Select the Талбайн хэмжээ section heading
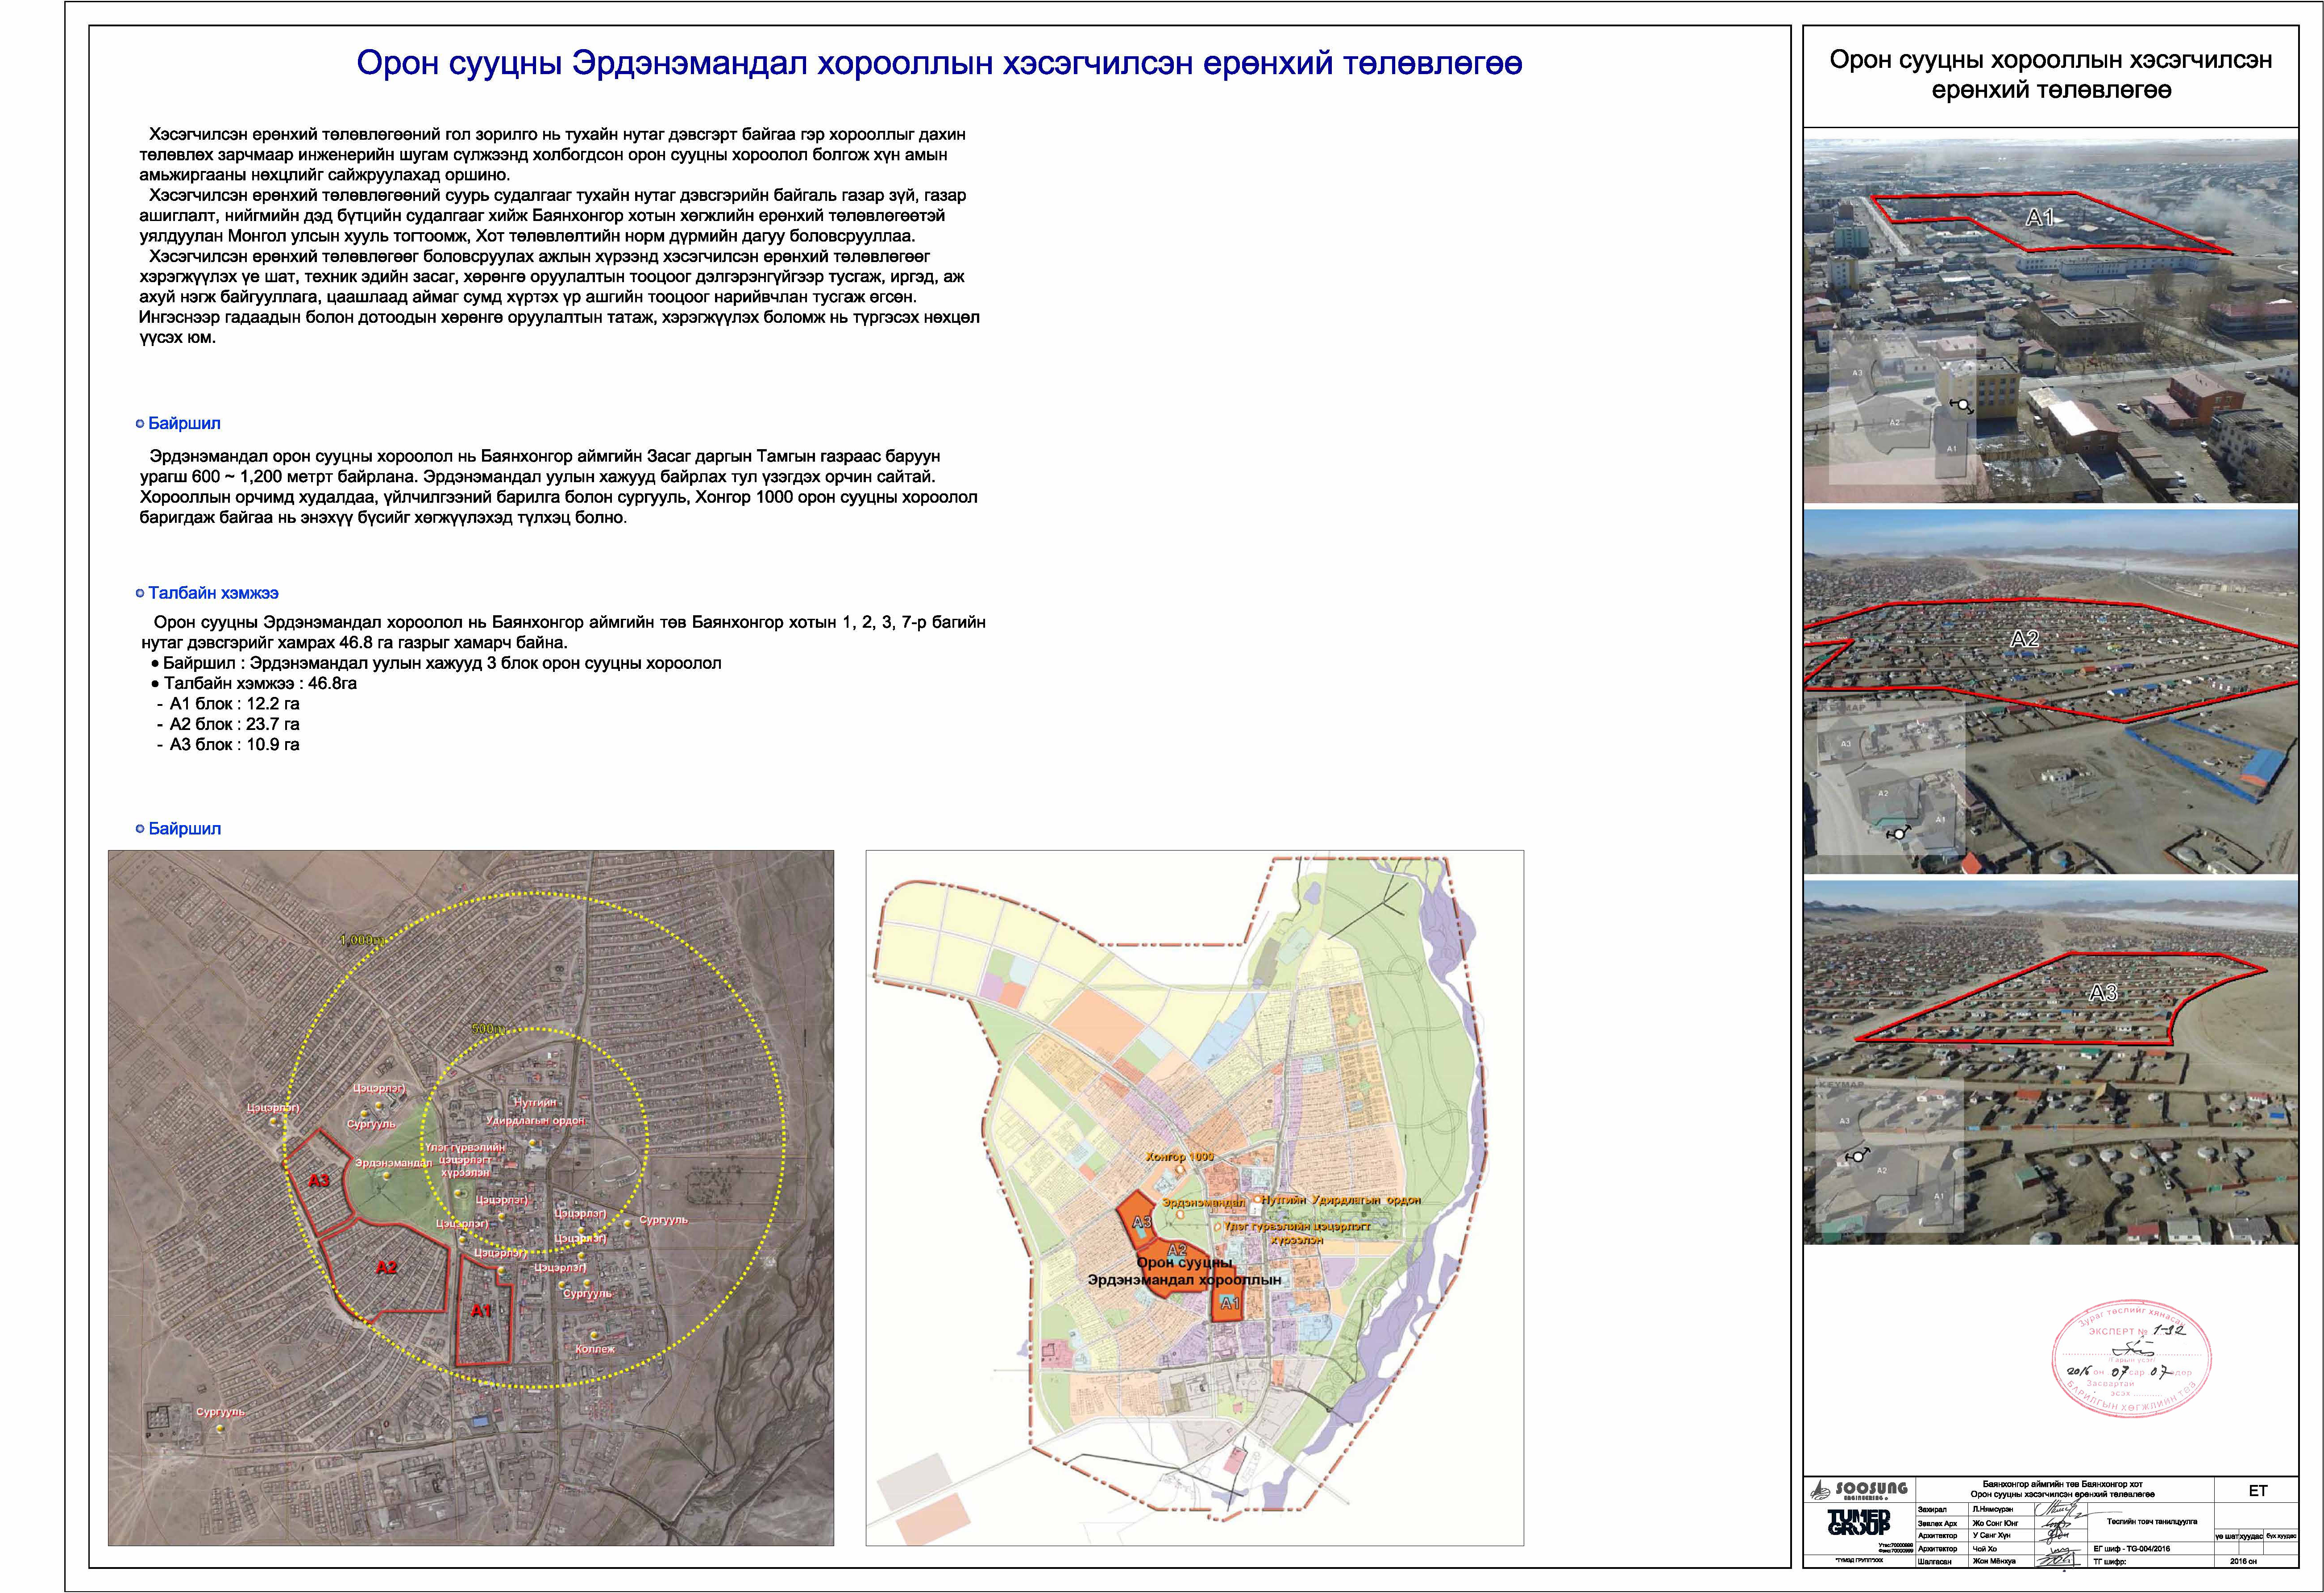 tap(213, 593)
